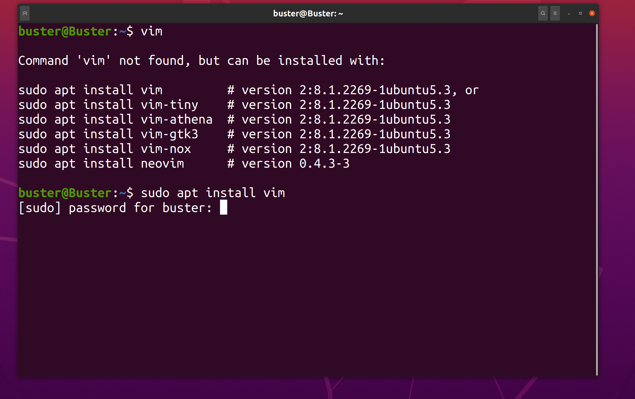This screenshot has height=399, width=635.
Task: Click the 'vim-gtk3' package name
Action: coord(169,134)
